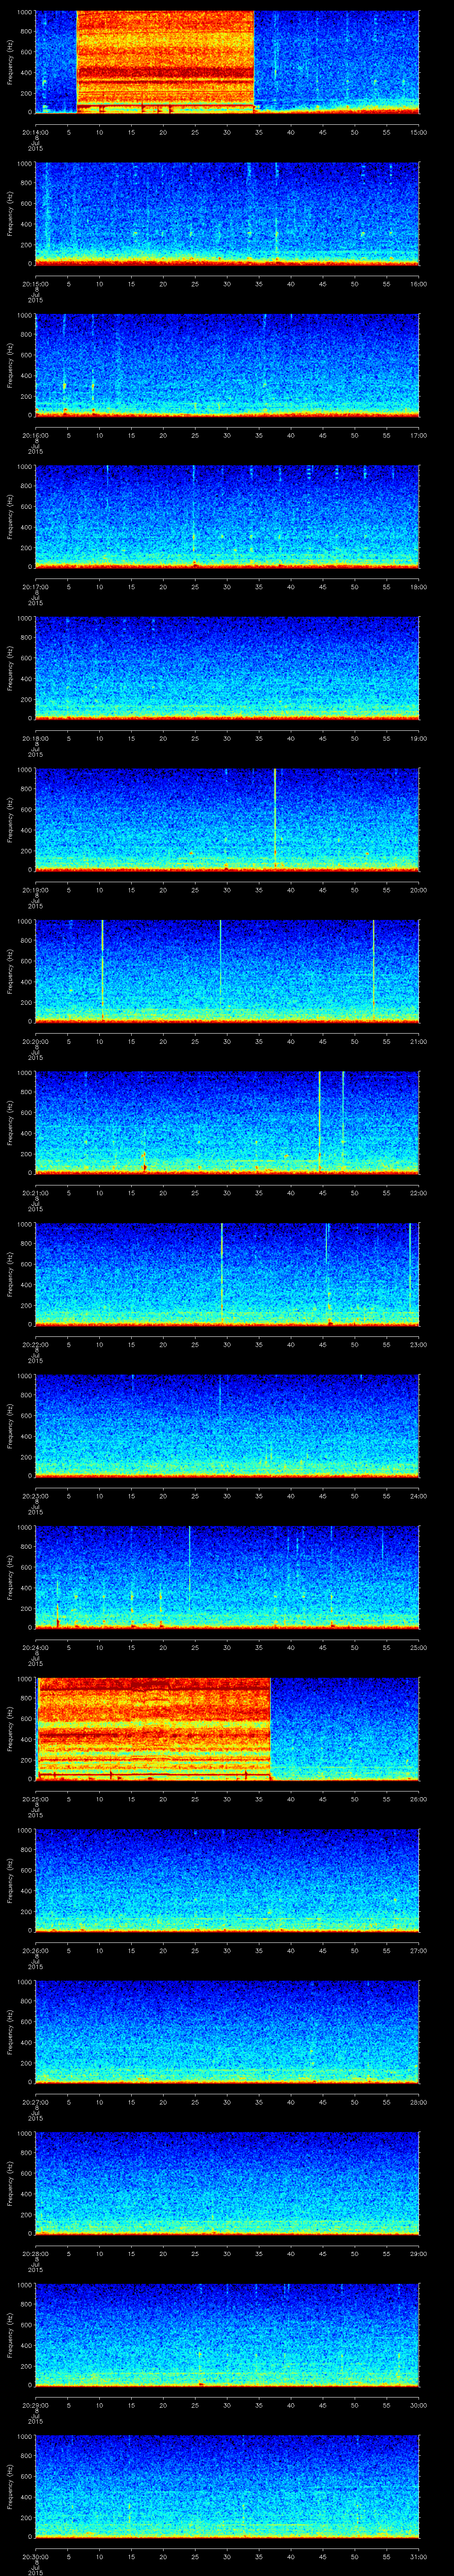
Task: Click the Frequency (Hz) axis label of 20:14:00 panel
Action: [x=10, y=62]
